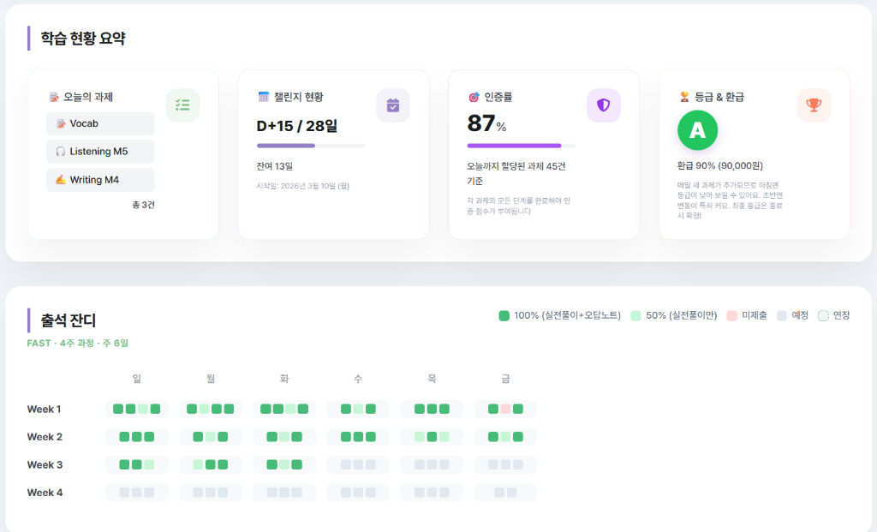877x532 pixels.
Task: Click the 수 column header in attendance grid
Action: (x=358, y=378)
